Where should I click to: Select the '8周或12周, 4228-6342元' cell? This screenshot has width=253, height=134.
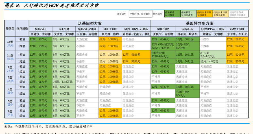pyautogui.click(x=163, y=54)
